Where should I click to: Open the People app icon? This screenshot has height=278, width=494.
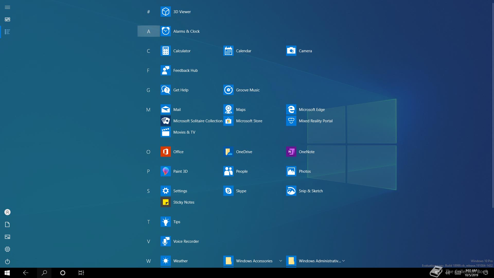tap(228, 171)
